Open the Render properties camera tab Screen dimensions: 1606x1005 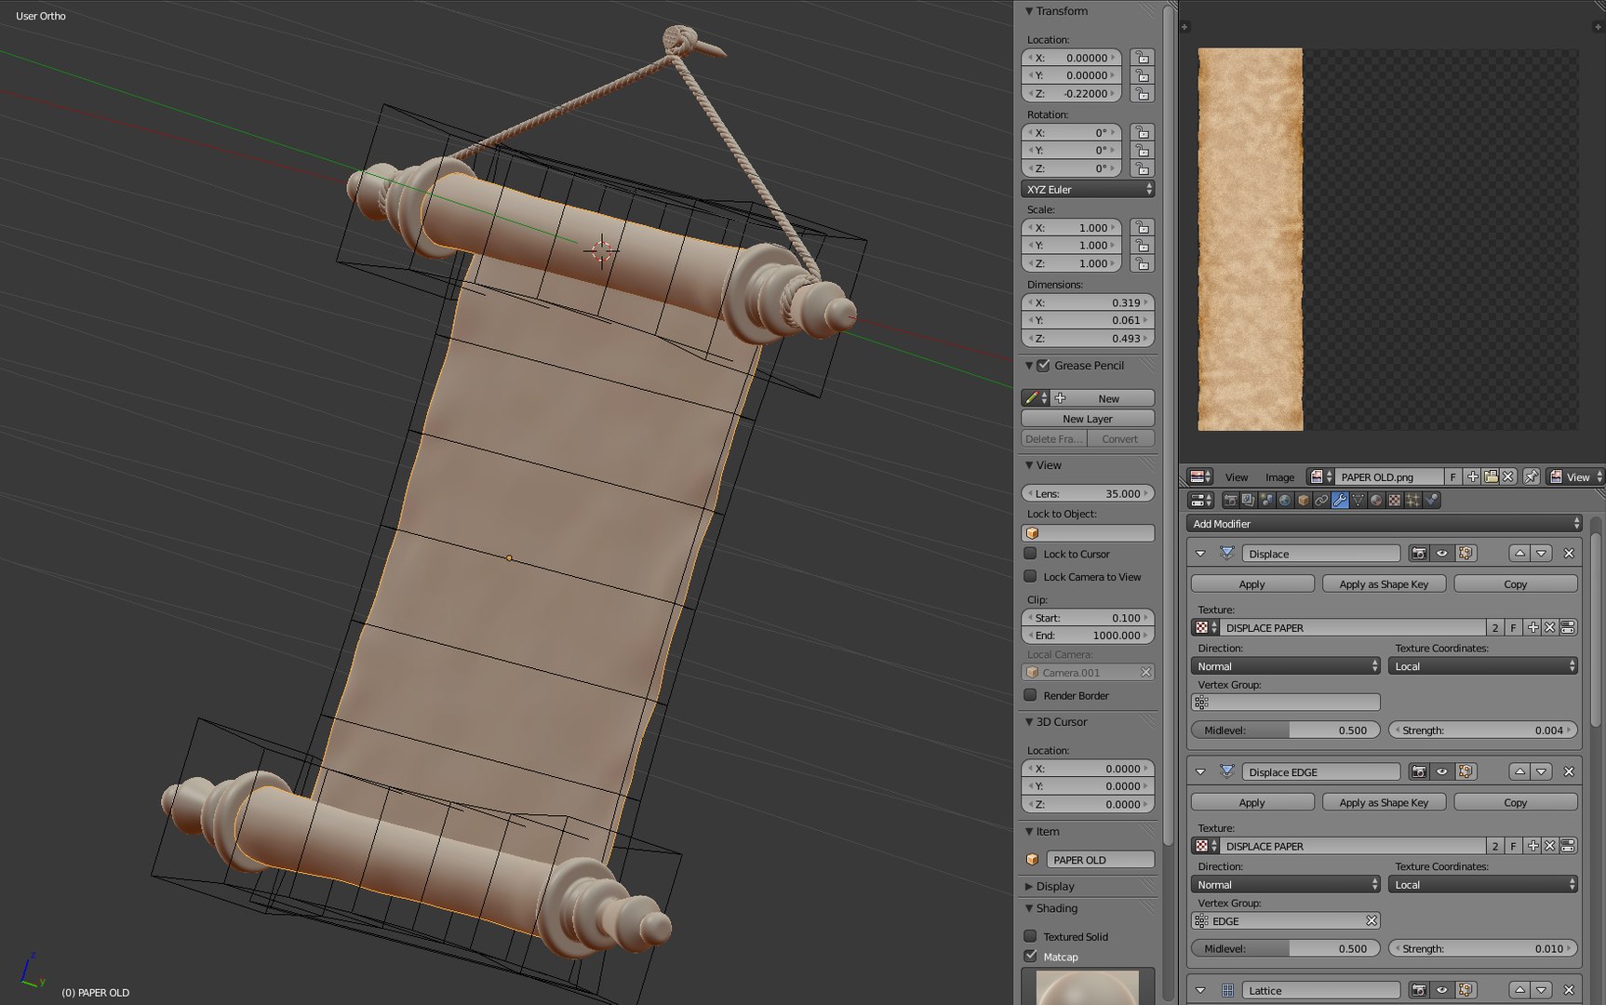1230,501
